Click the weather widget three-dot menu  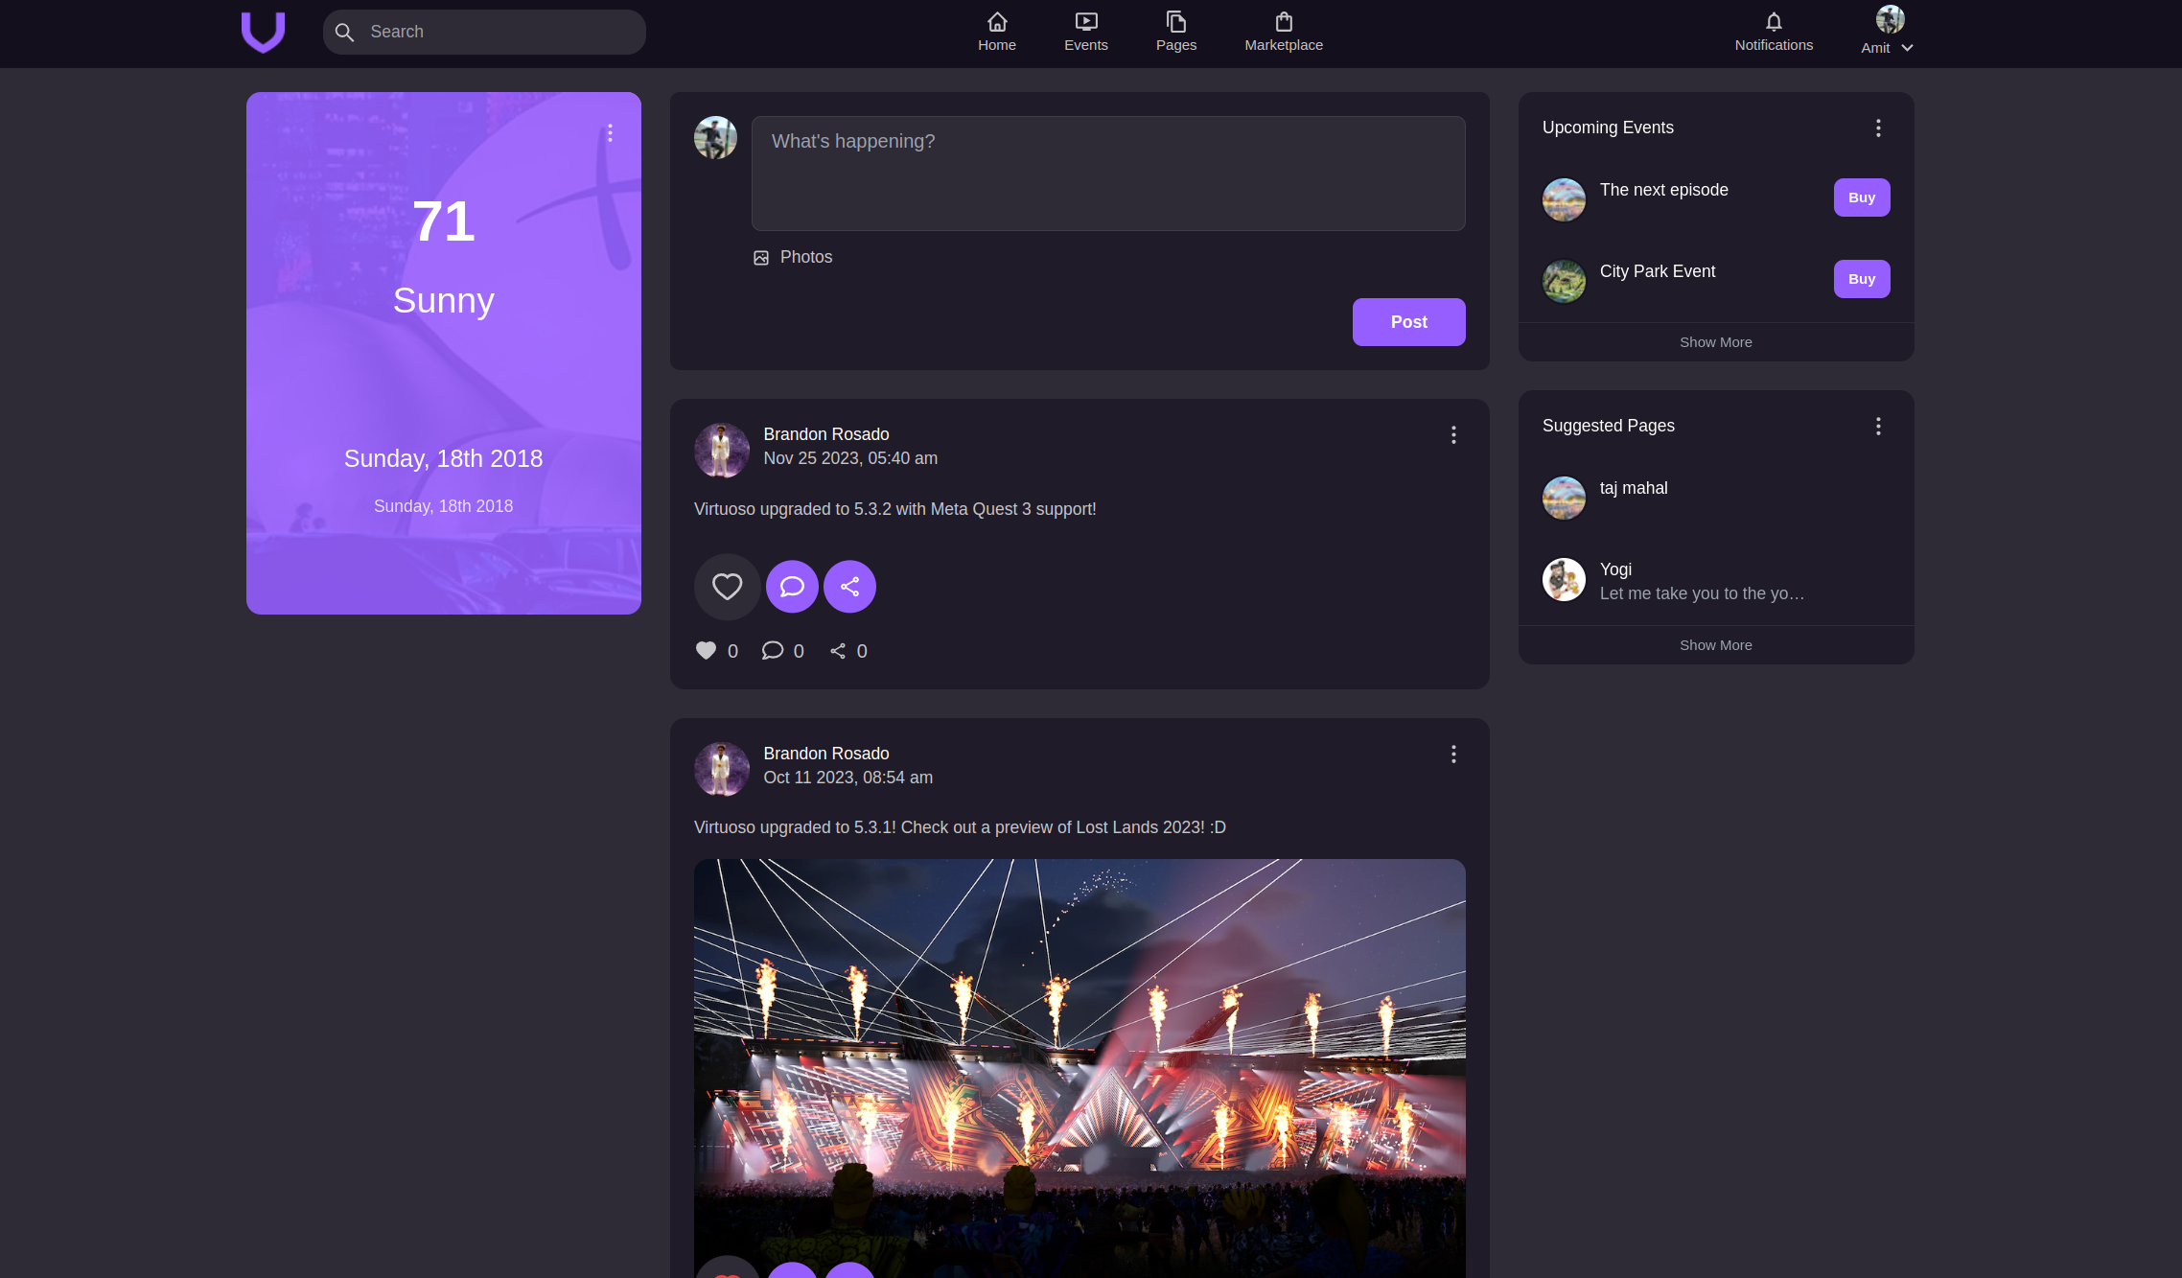[610, 134]
